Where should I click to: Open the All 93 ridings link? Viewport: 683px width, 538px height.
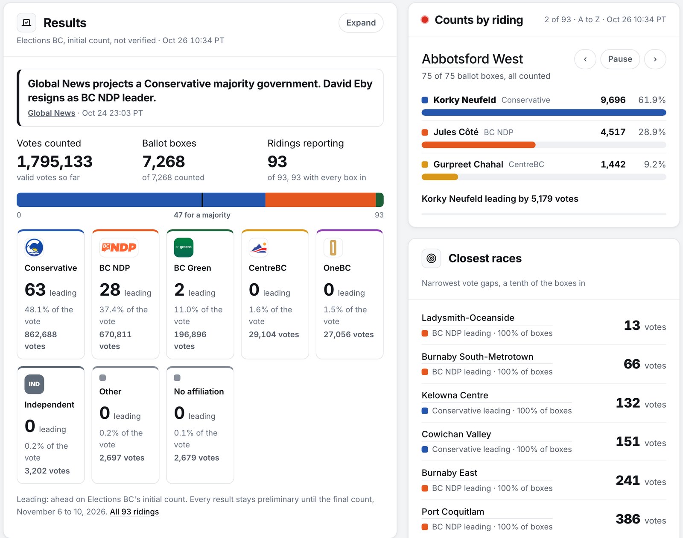(134, 512)
